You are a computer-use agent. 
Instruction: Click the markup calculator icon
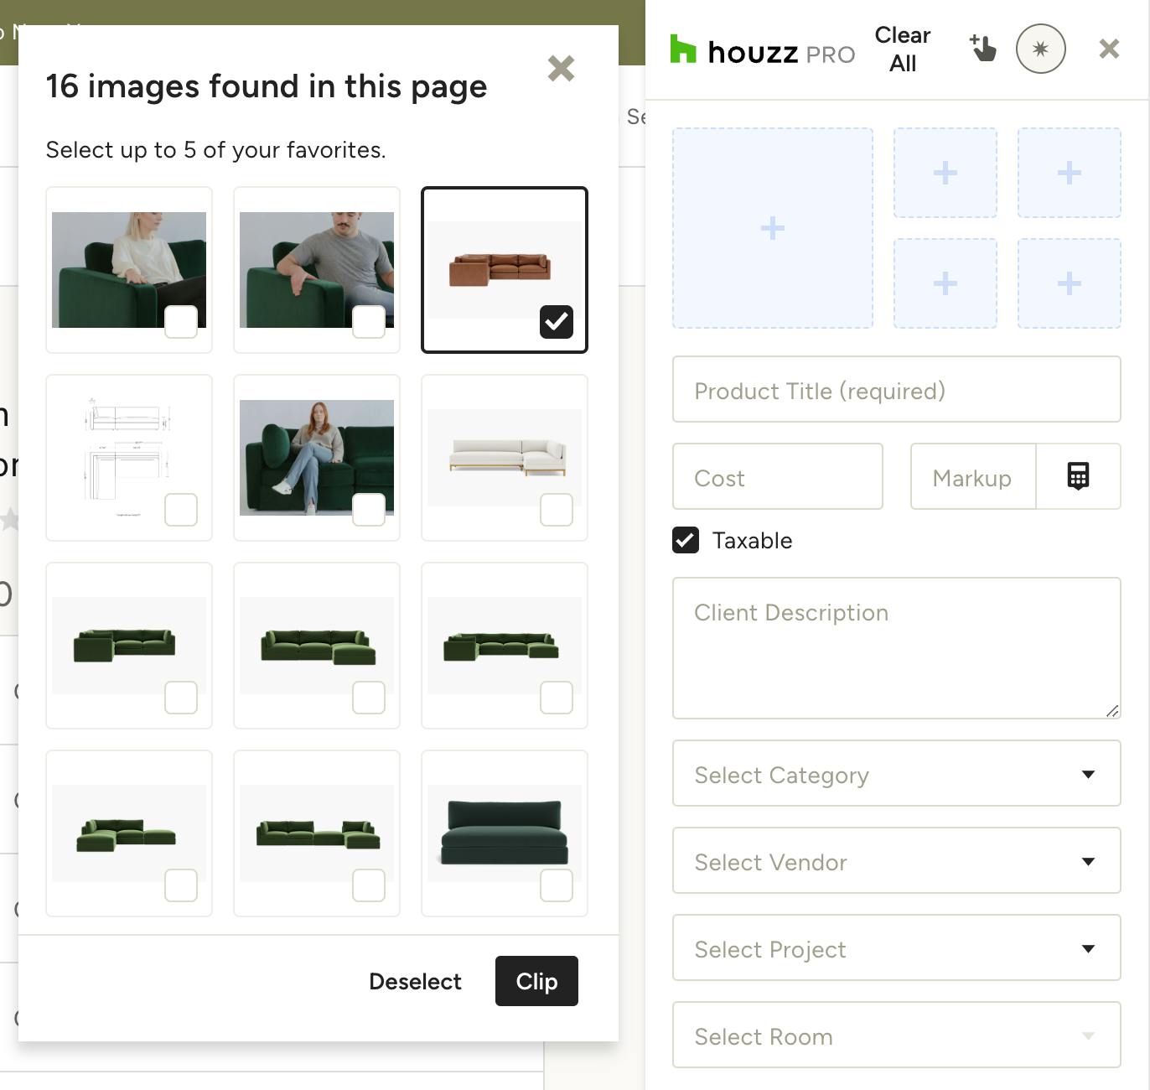pos(1078,476)
